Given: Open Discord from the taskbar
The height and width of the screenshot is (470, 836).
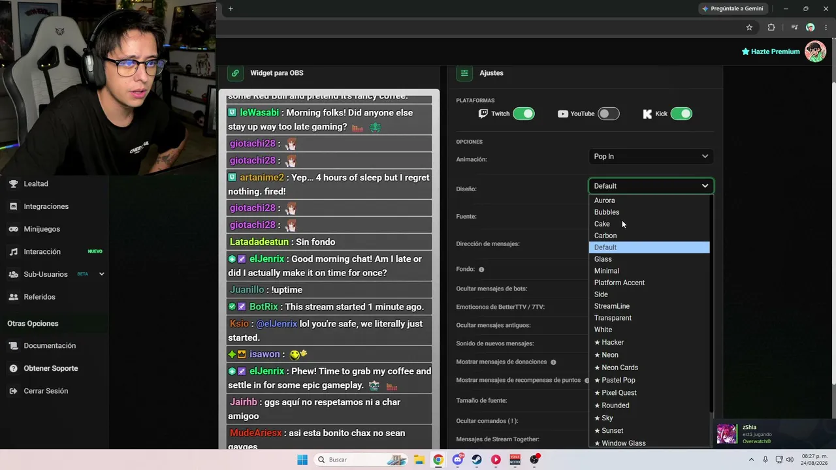Looking at the screenshot, I should [x=458, y=460].
